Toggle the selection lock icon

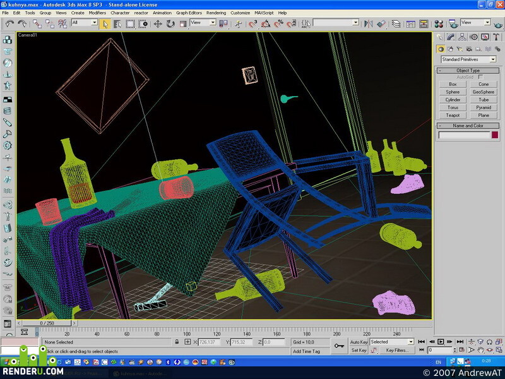[x=177, y=342]
